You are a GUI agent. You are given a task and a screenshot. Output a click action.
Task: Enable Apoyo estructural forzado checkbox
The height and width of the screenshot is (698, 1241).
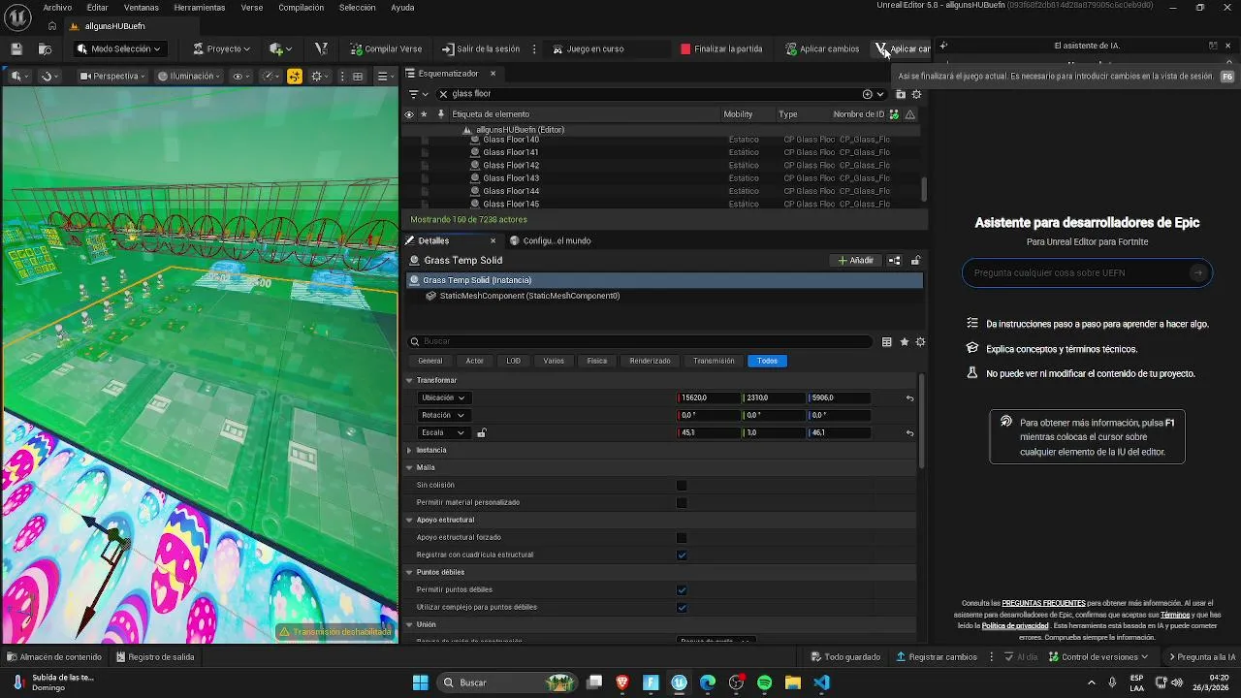682,538
